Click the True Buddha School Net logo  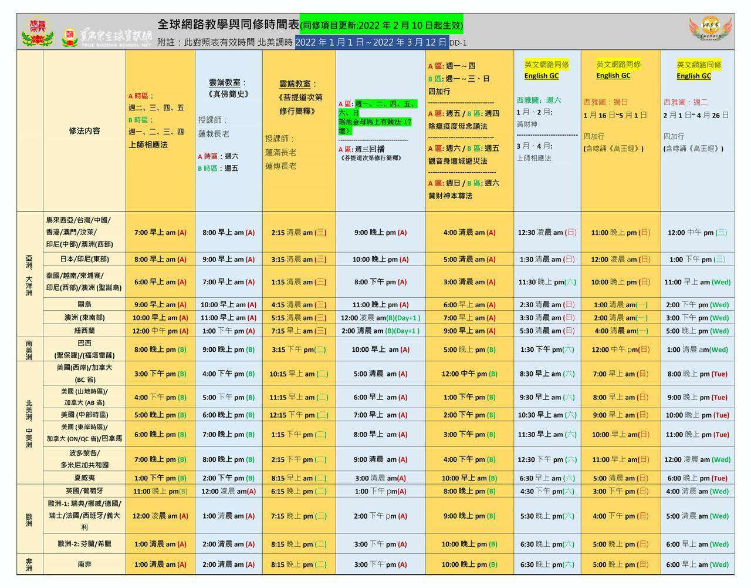click(107, 36)
